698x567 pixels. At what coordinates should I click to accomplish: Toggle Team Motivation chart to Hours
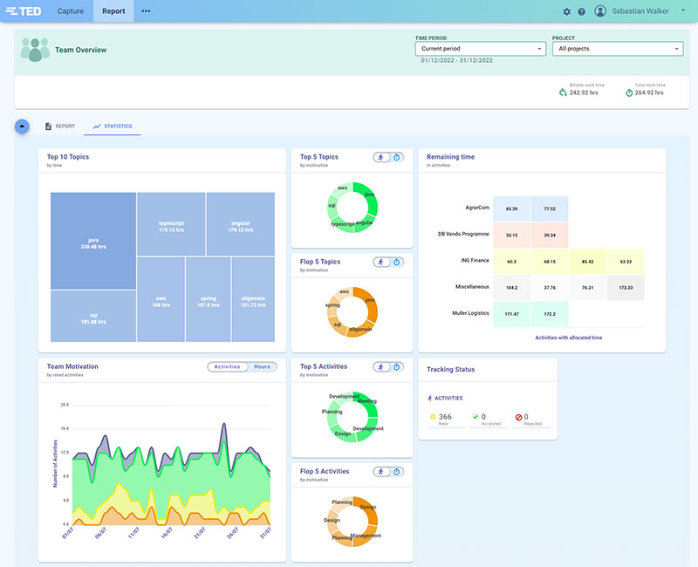(x=262, y=366)
